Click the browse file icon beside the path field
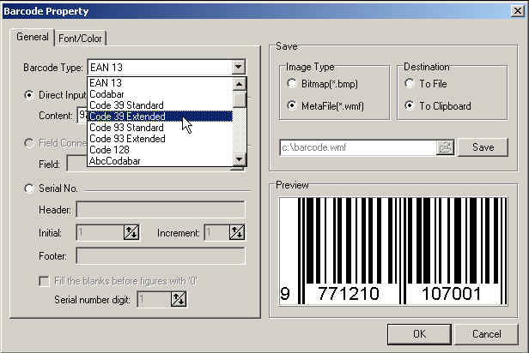The image size is (529, 353). click(445, 147)
